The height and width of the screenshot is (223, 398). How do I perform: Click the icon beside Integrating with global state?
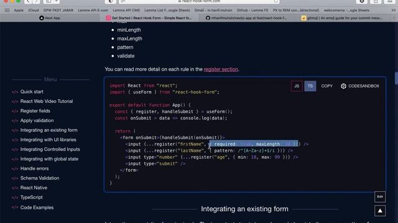click(15, 159)
